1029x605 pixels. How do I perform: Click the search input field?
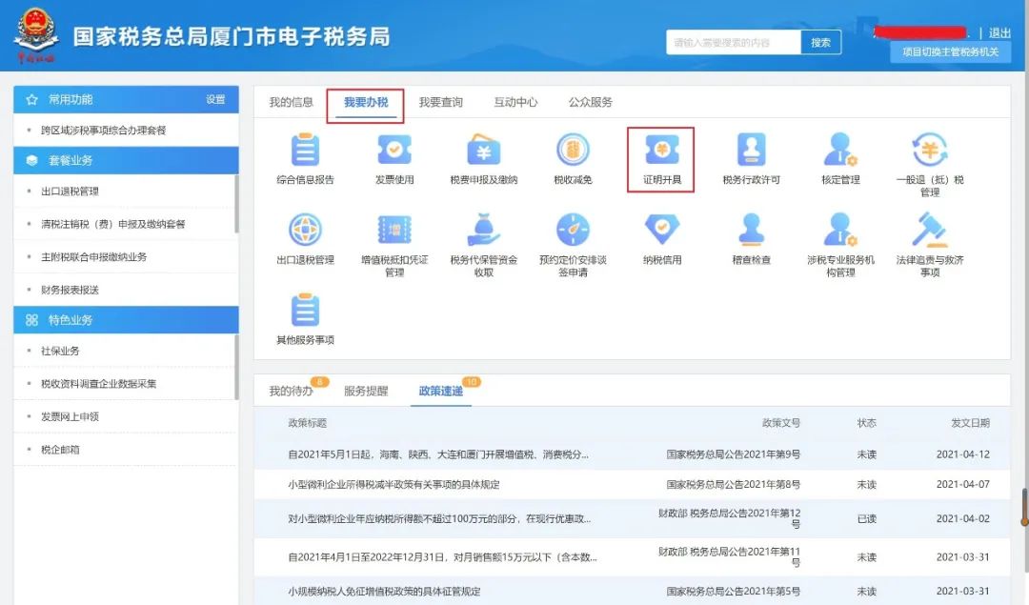(734, 43)
